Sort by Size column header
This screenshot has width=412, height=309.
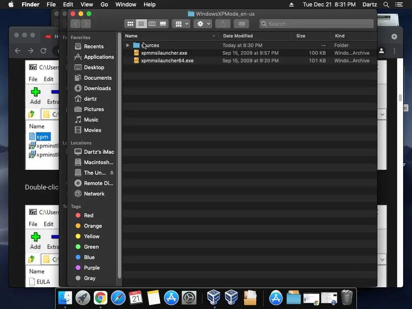click(311, 36)
